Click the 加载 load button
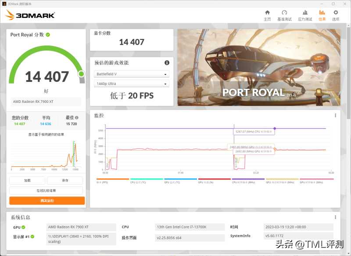Image resolution: width=351 pixels, height=256 pixels. tap(27, 180)
